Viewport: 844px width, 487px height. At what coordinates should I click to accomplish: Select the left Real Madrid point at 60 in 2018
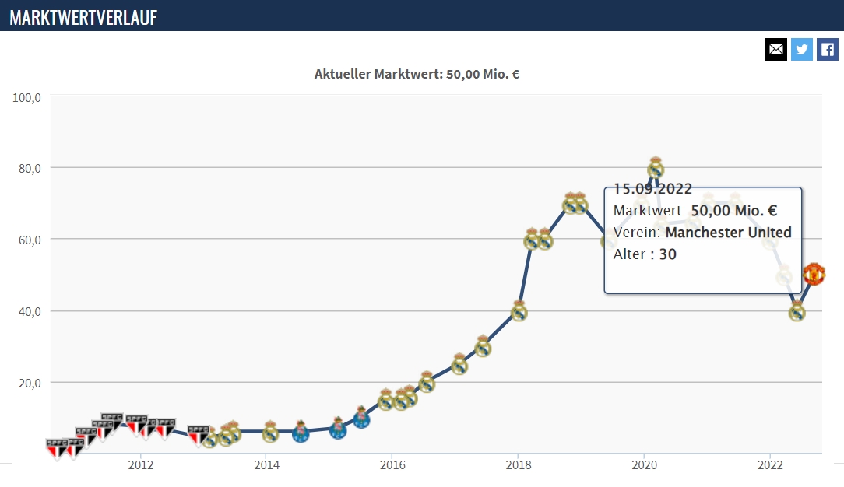pyautogui.click(x=532, y=239)
